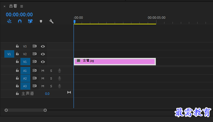This screenshot has height=122, width=213.
Task: Add a marker with the marker icon
Action: [41, 21]
